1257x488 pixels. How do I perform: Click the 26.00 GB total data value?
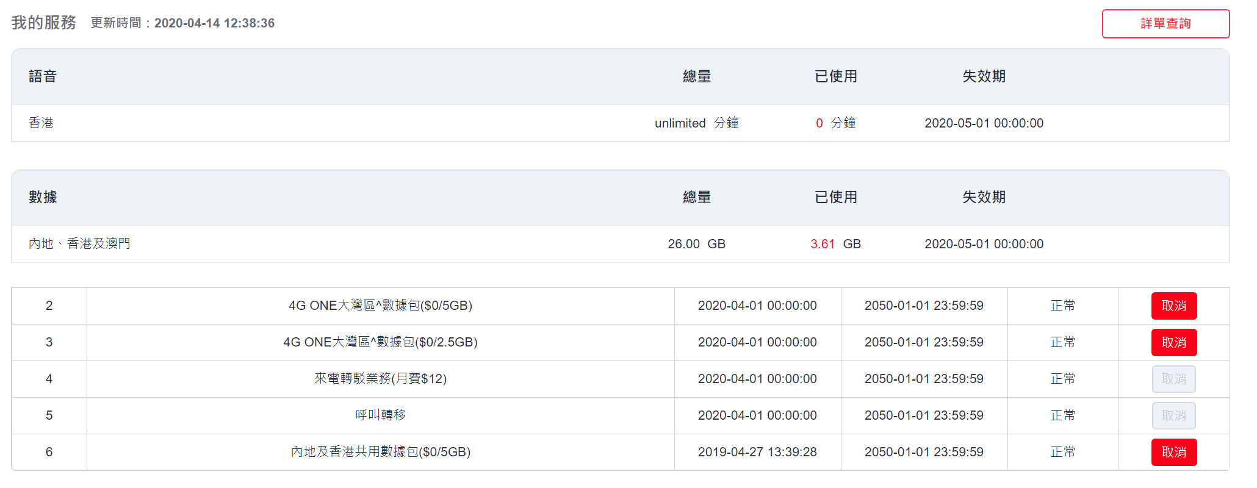[x=696, y=244]
